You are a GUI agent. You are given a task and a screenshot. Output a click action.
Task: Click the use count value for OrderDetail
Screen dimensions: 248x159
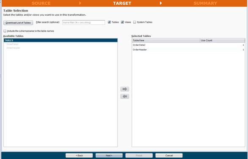tap(243, 45)
